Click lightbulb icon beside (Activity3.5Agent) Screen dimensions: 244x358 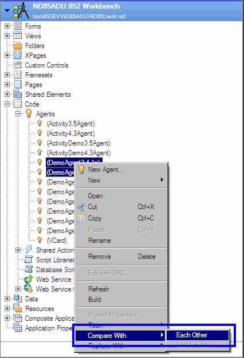[40, 123]
